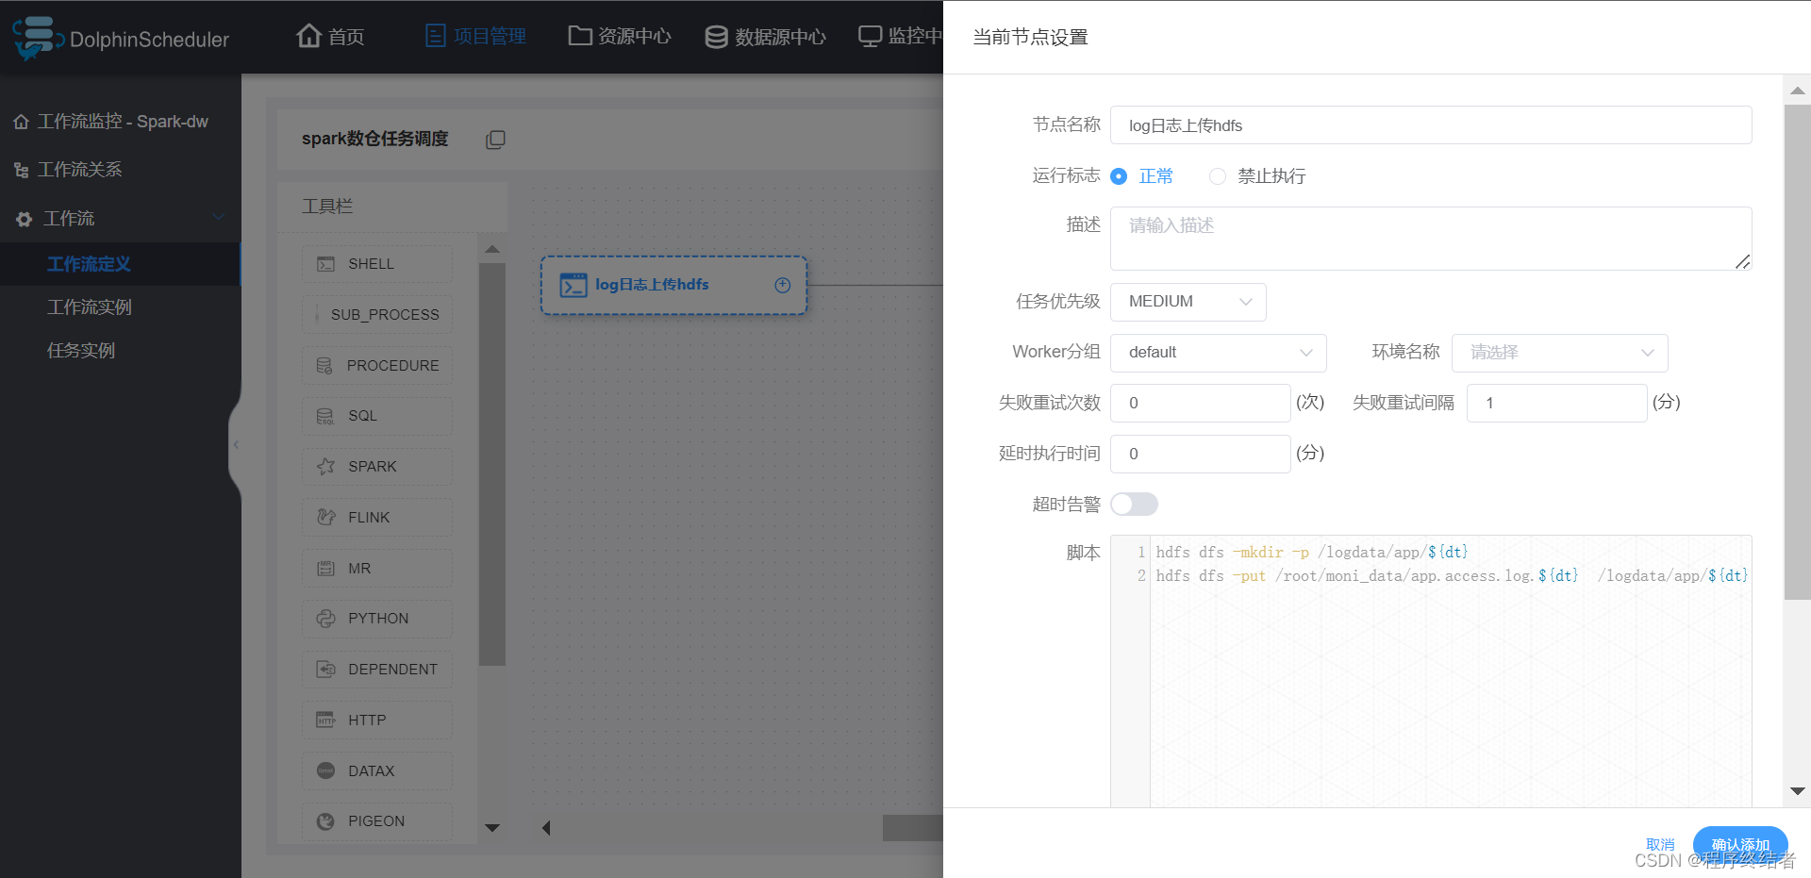This screenshot has width=1811, height=878.
Task: Focus the 失败重试间隔 input
Action: coord(1556,403)
